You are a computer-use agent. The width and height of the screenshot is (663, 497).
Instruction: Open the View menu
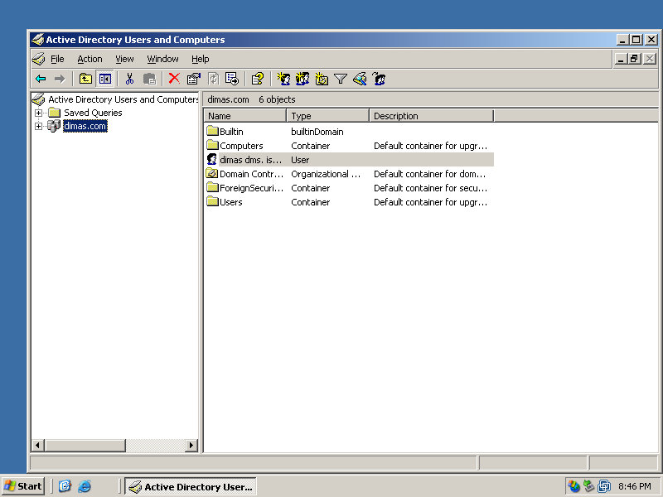click(124, 59)
